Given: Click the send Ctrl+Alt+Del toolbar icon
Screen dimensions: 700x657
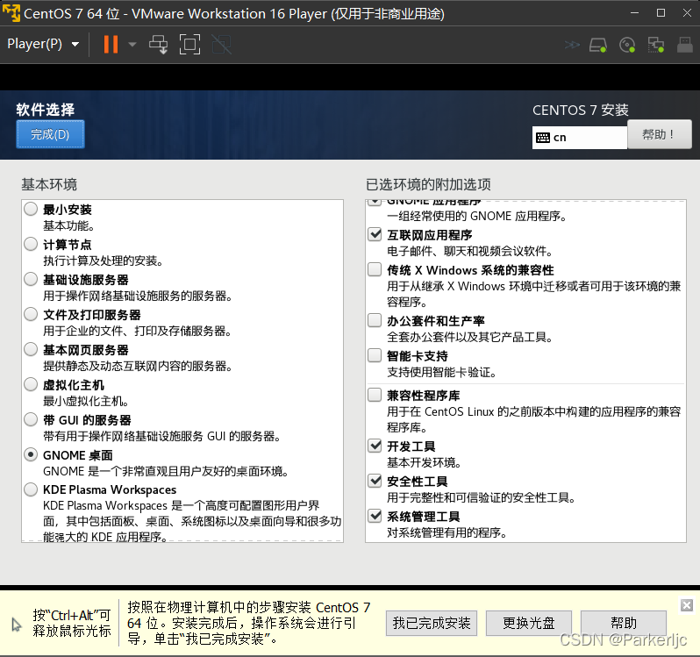Looking at the screenshot, I should point(159,44).
